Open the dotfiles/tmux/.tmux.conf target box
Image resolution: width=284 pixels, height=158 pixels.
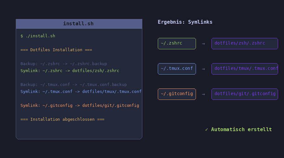(x=245, y=69)
